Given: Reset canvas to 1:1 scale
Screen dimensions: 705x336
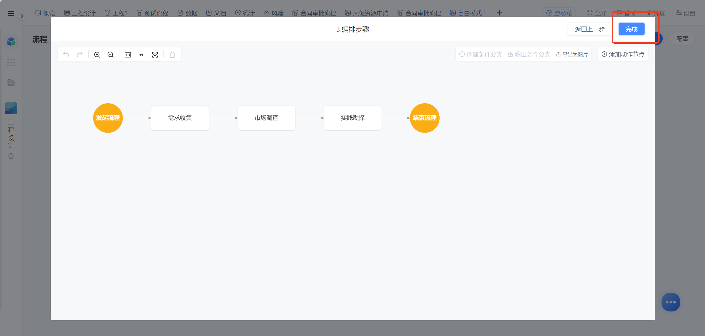Looking at the screenshot, I should click(128, 55).
